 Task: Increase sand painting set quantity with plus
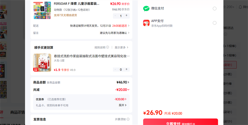126,16
